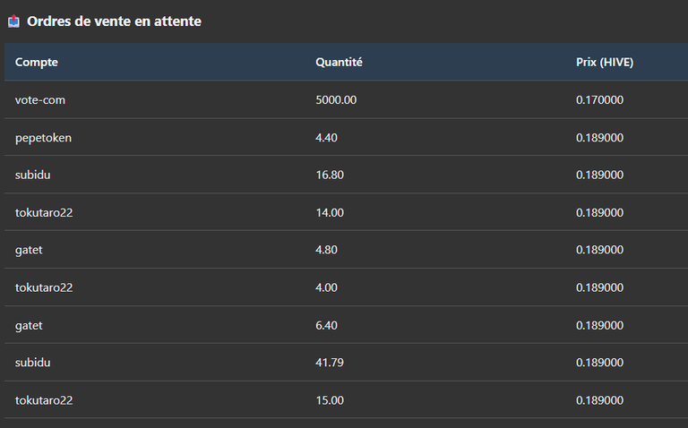The height and width of the screenshot is (428, 688).
Task: Click the 41.79 quantity value
Action: tap(330, 363)
